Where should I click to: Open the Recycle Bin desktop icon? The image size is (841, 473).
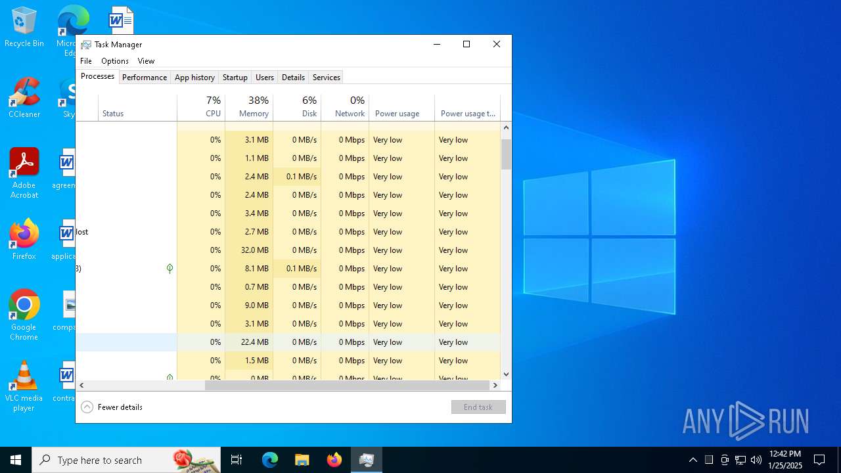(x=24, y=27)
